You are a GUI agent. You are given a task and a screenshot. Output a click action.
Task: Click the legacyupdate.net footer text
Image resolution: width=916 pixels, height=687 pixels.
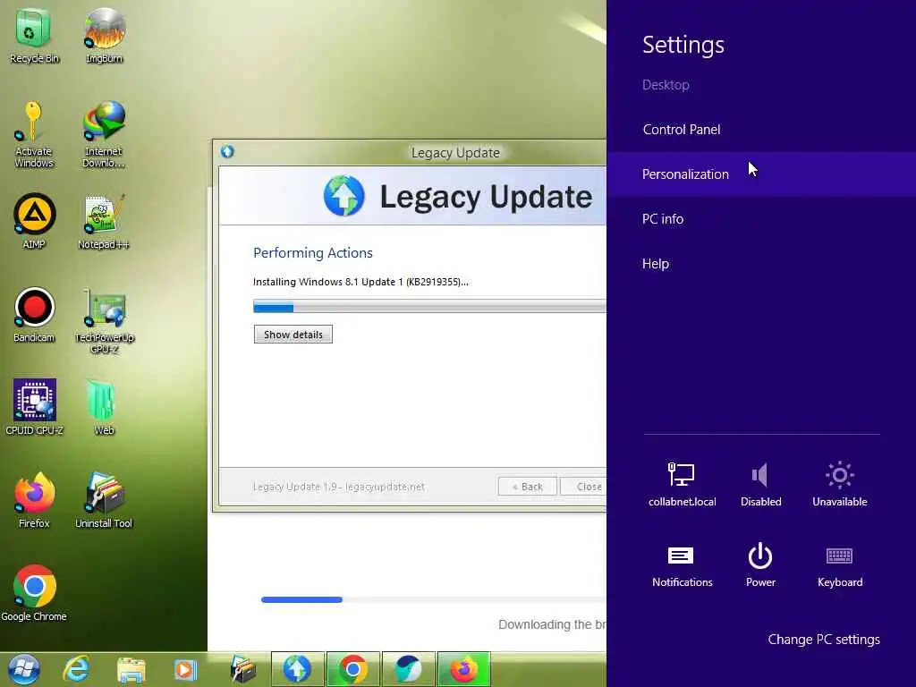(x=339, y=487)
